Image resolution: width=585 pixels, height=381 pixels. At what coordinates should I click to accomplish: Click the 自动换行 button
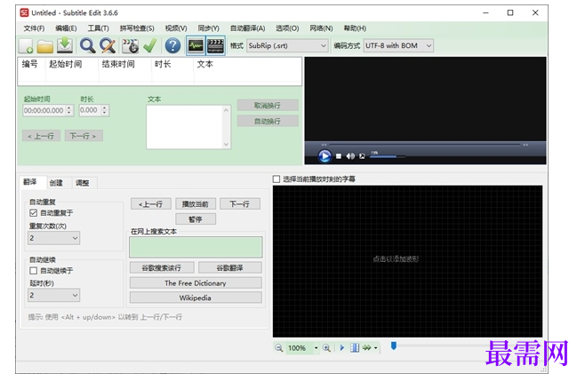268,121
